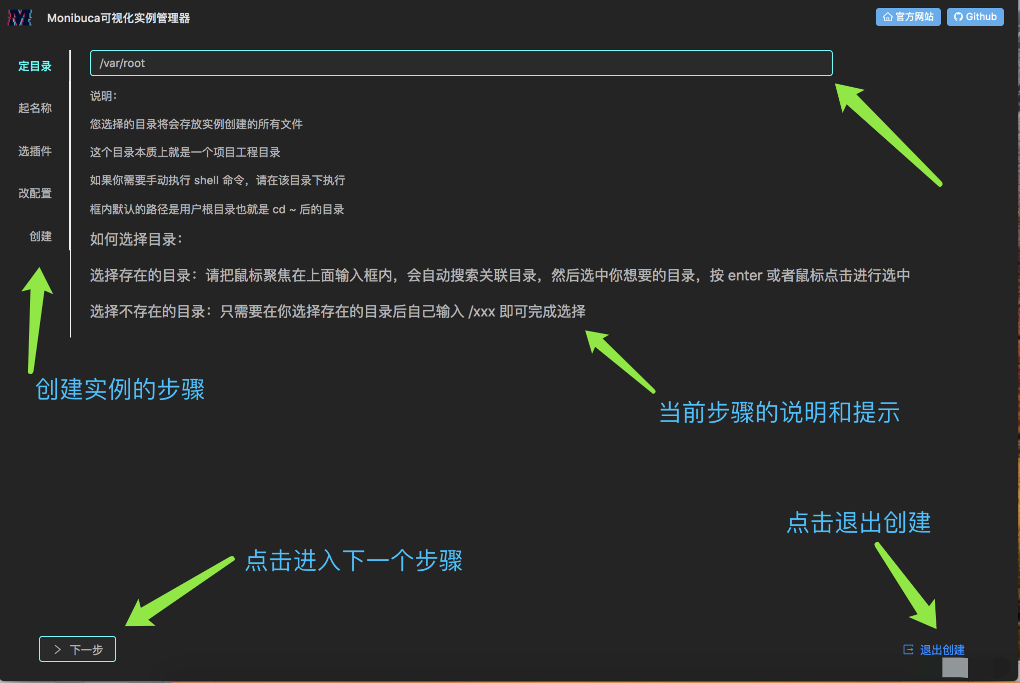1020x683 pixels.
Task: Switch to the 起名称 step
Action: [x=35, y=108]
